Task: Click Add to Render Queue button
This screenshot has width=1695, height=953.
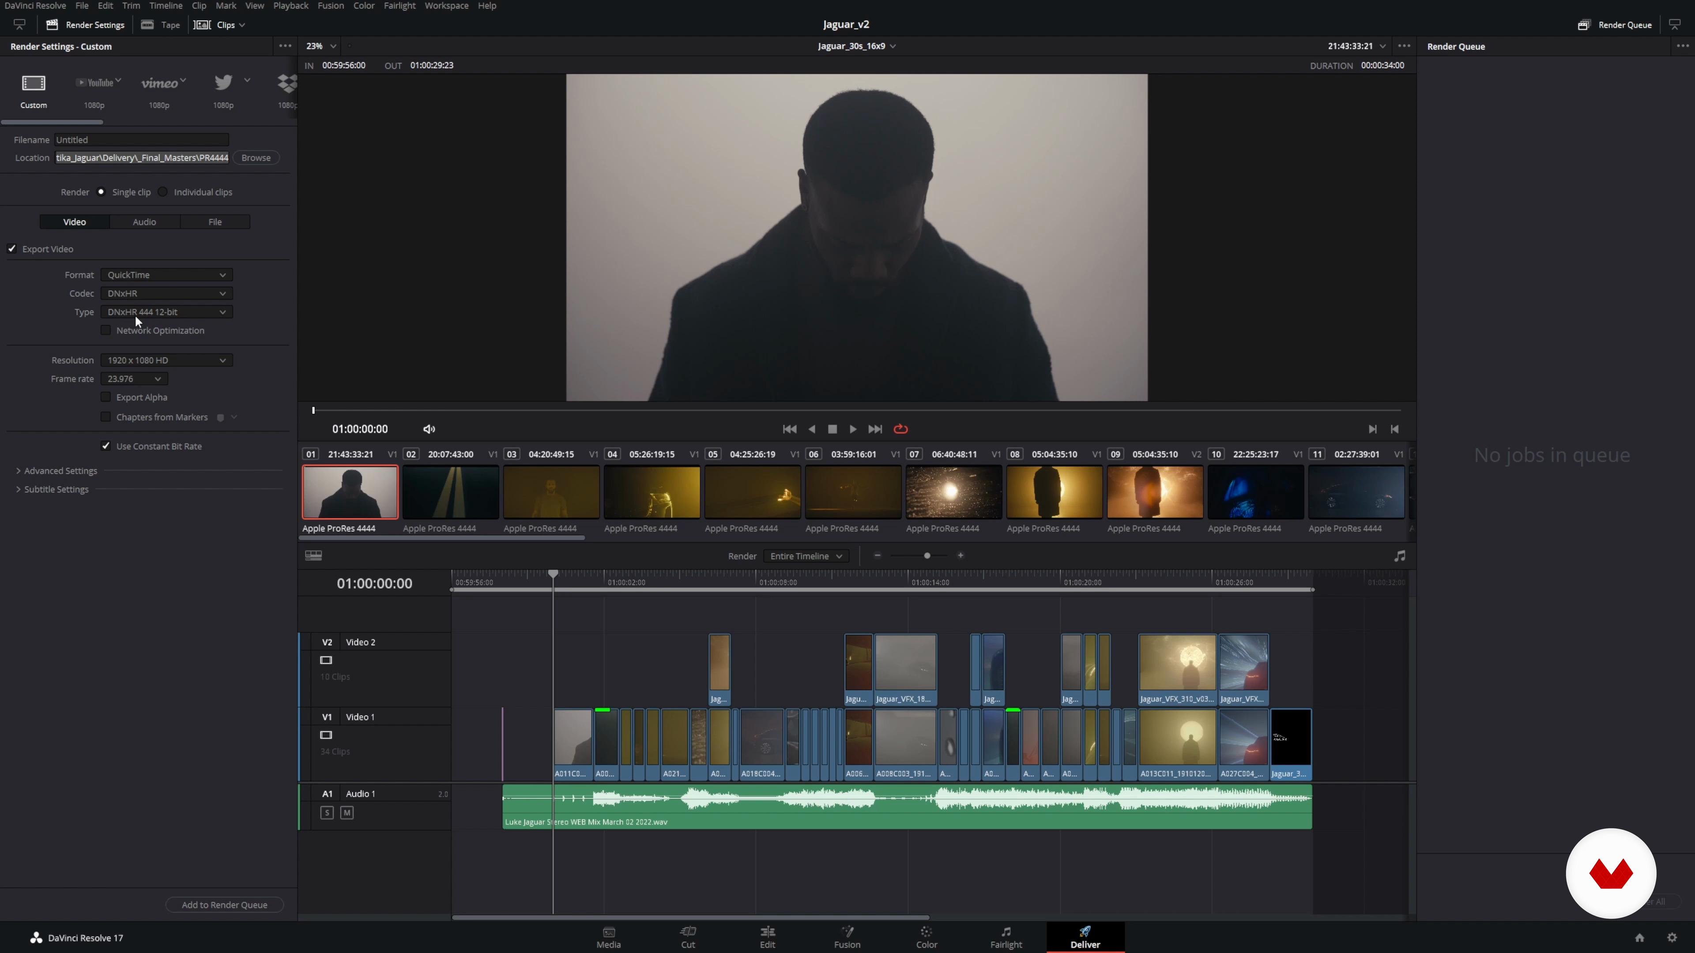Action: click(224, 905)
